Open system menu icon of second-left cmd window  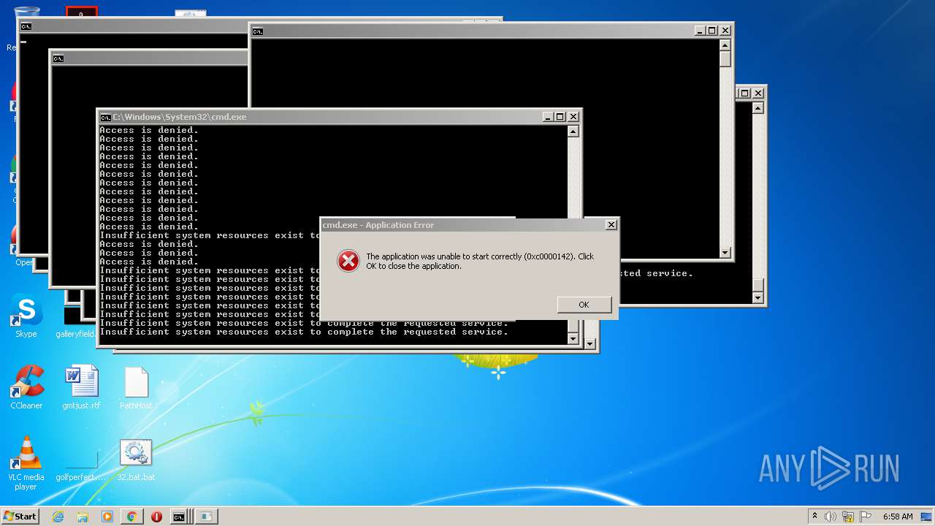[x=58, y=58]
